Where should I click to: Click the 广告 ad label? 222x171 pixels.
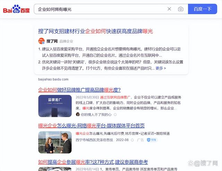click(140, 140)
